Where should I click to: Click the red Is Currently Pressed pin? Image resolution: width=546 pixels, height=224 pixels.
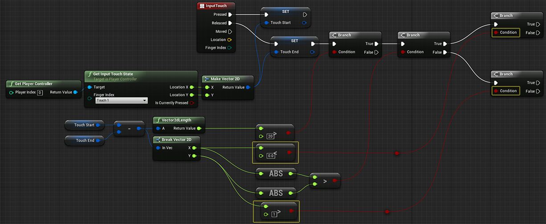point(192,103)
